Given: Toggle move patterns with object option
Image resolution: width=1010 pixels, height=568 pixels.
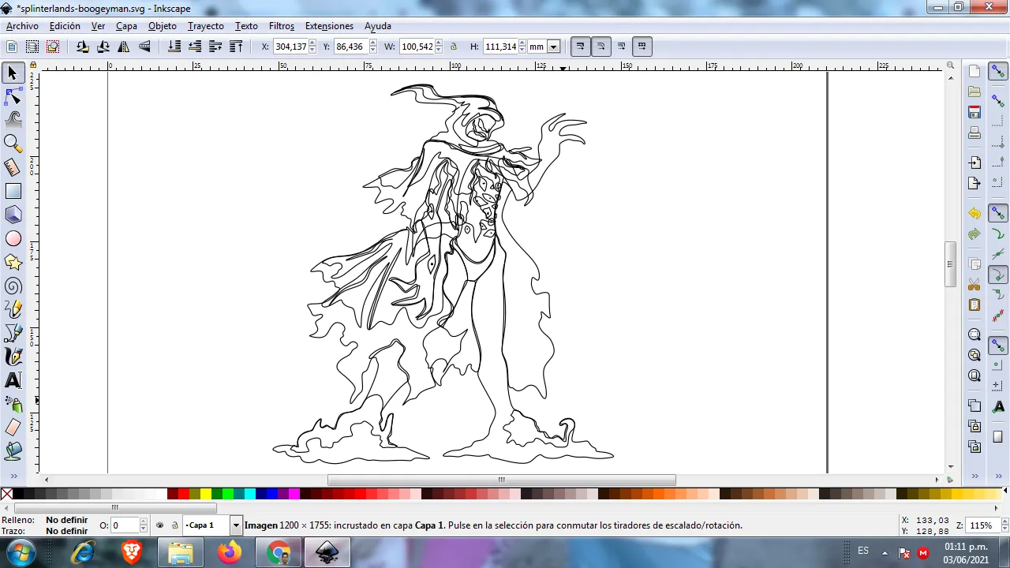Looking at the screenshot, I should tap(642, 47).
